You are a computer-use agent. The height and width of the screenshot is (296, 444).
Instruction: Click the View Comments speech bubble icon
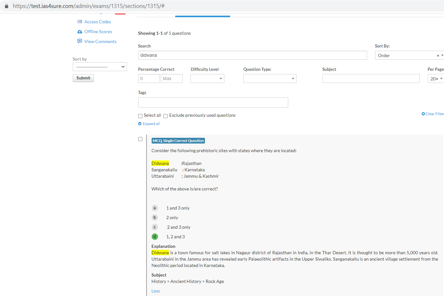[x=80, y=41]
